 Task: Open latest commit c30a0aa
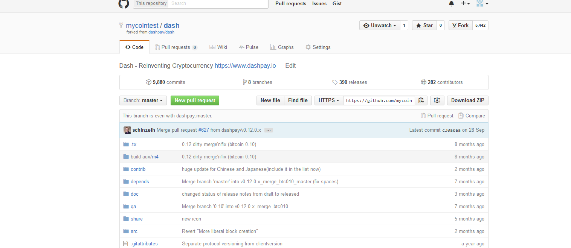point(451,130)
